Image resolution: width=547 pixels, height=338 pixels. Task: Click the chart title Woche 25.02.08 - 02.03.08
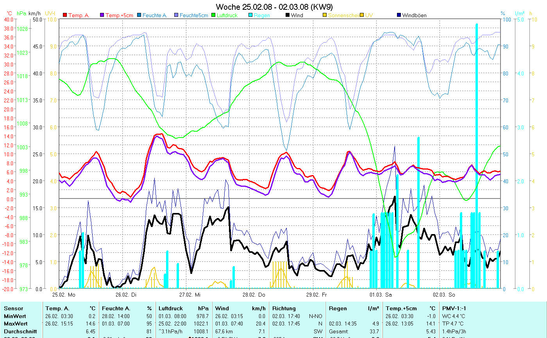(274, 7)
